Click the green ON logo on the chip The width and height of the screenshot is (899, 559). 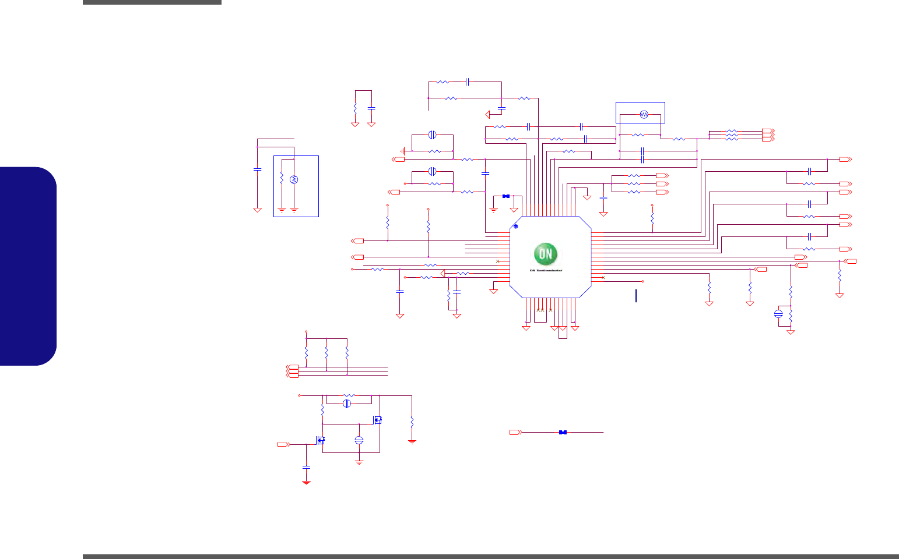[546, 254]
